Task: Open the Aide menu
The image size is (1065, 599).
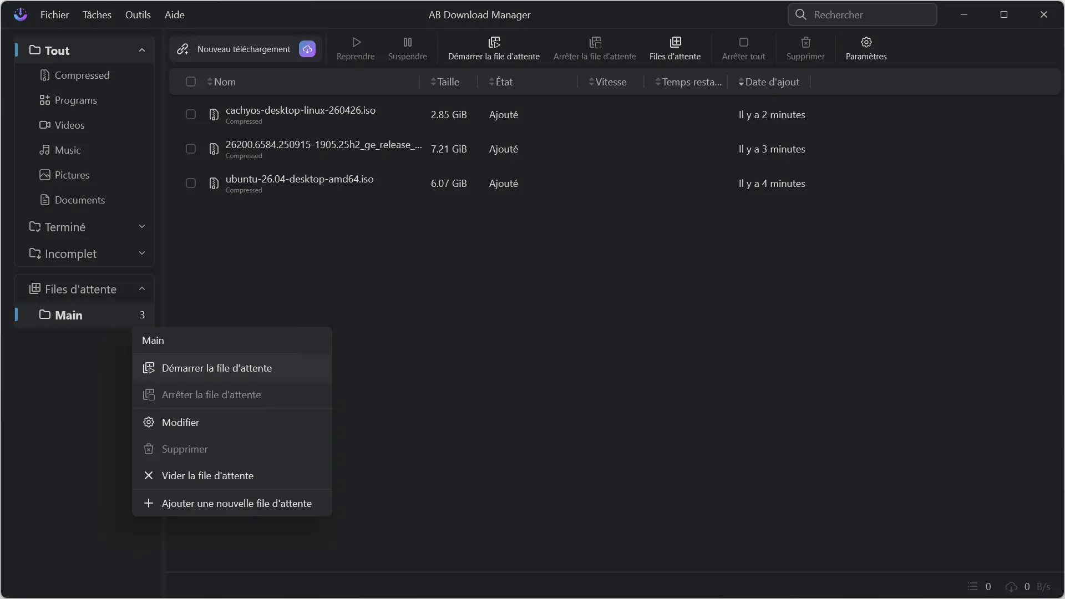Action: click(x=174, y=14)
